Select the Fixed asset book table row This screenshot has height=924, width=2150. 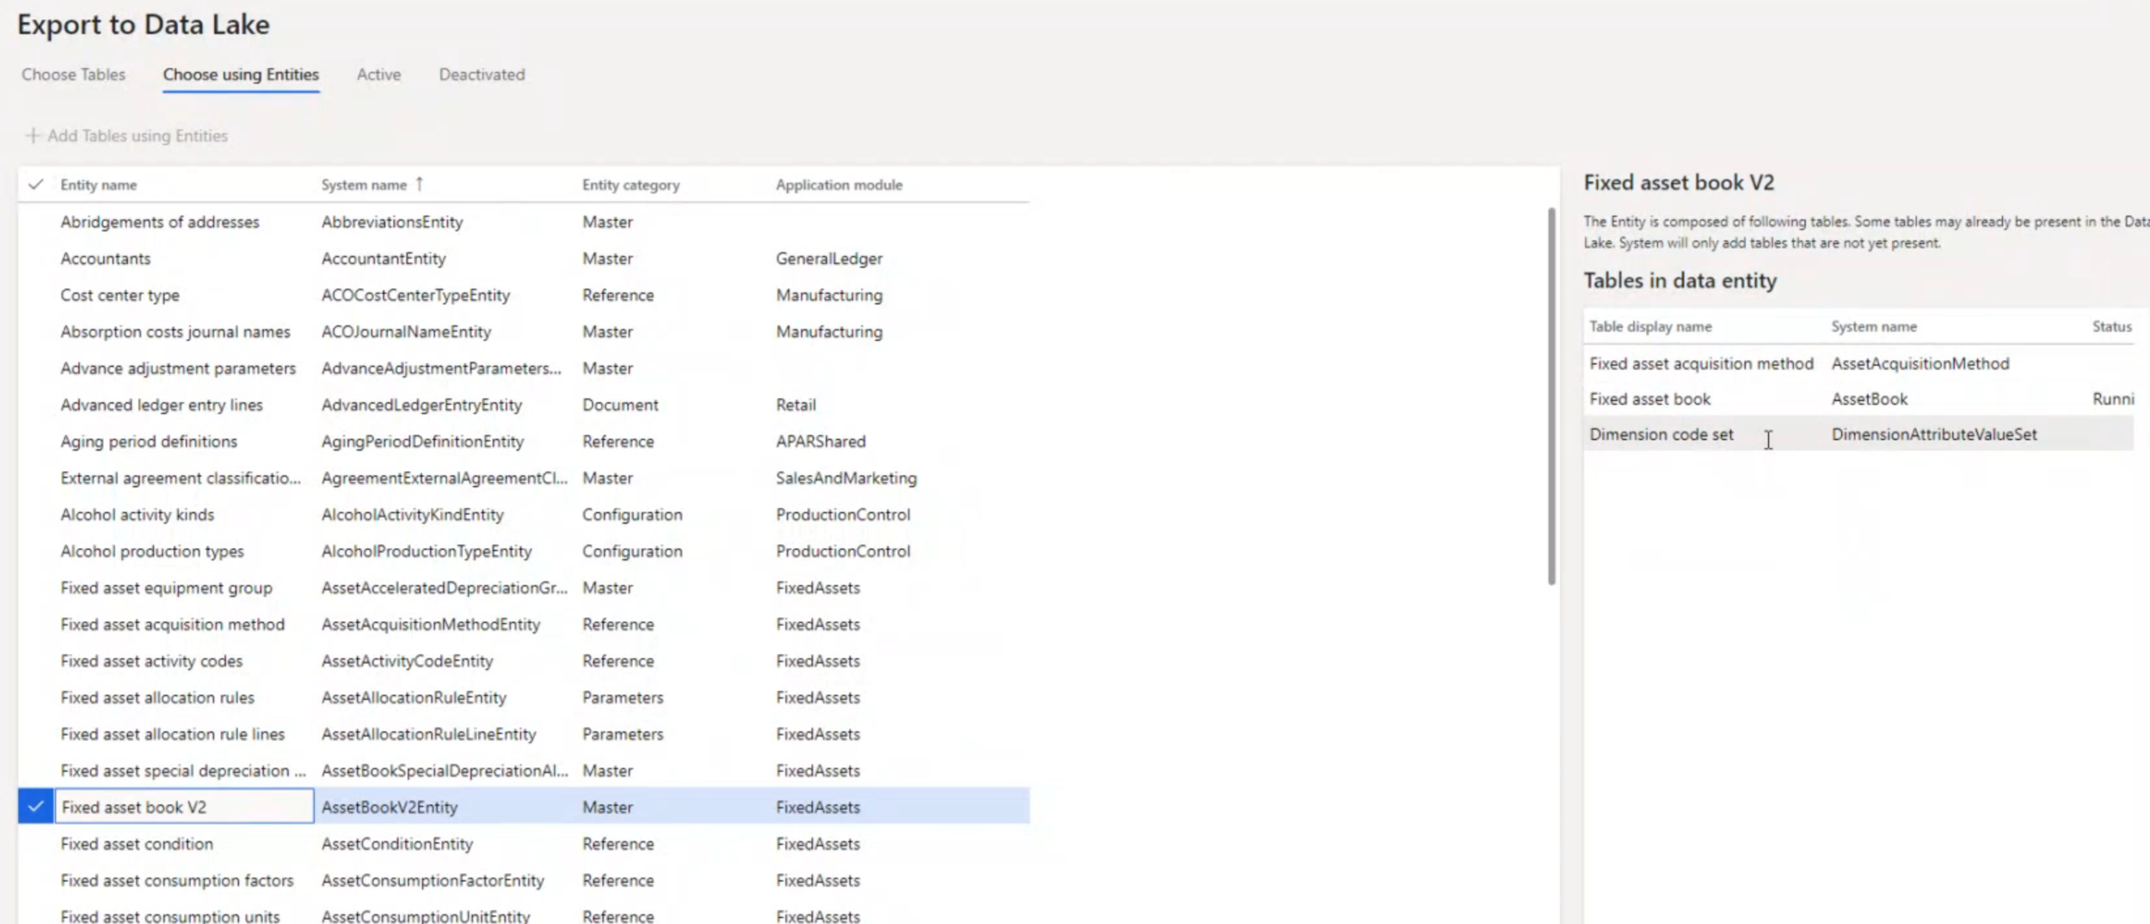(x=1858, y=399)
